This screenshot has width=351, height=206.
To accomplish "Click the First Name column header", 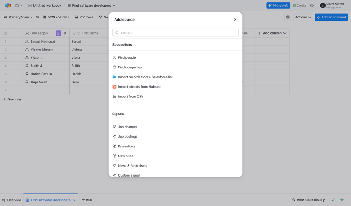I will click(x=89, y=33).
